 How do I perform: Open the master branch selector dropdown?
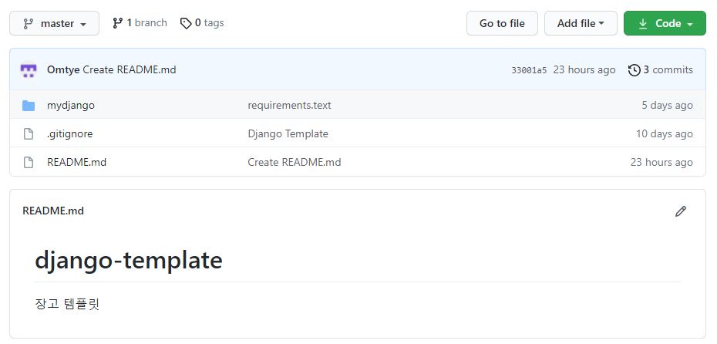55,23
